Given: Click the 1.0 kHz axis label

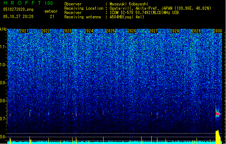Looking at the screenshot, I should pyautogui.click(x=3, y=65).
